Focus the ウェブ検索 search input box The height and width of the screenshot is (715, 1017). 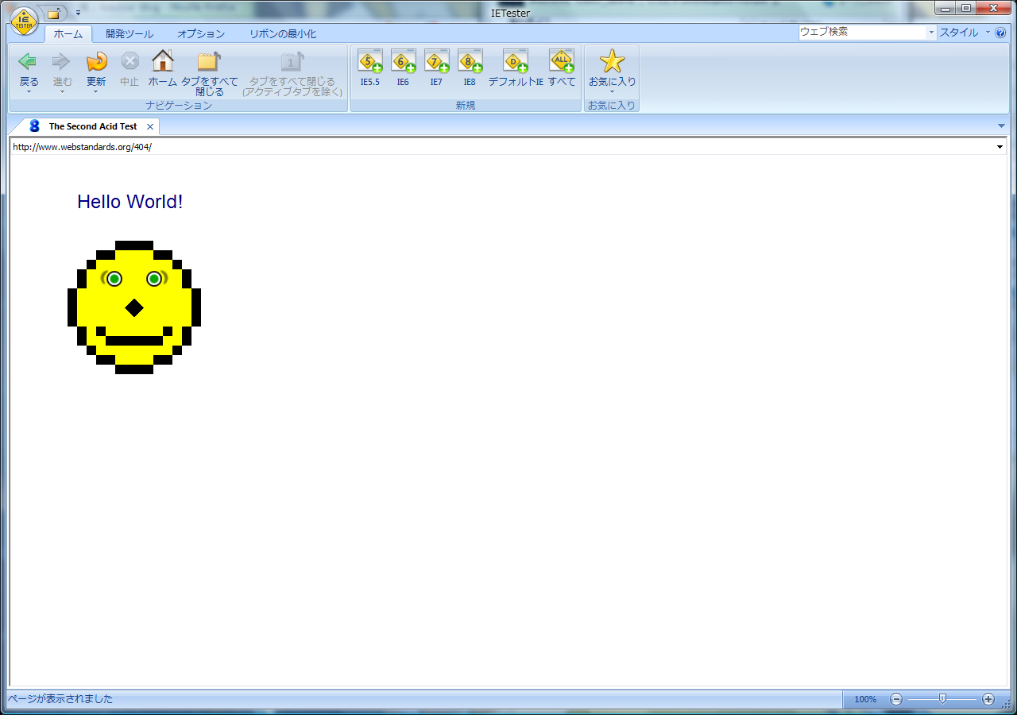click(863, 33)
